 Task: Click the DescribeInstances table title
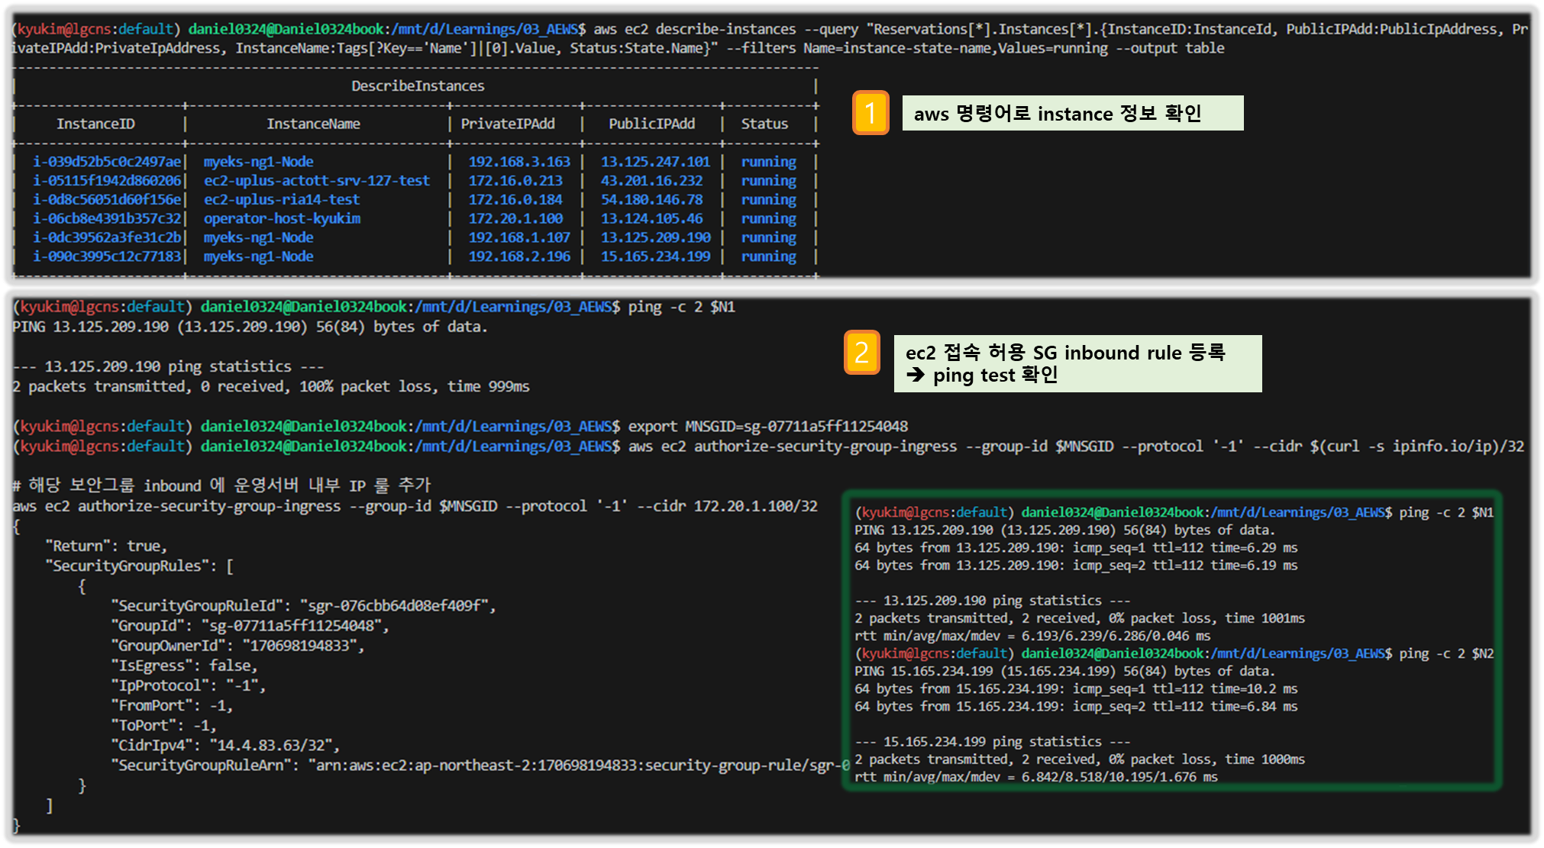(418, 86)
